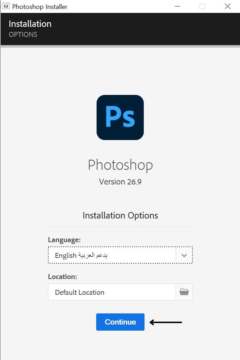The height and width of the screenshot is (360, 240).
Task: Click the blue Continue button
Action: 120,322
